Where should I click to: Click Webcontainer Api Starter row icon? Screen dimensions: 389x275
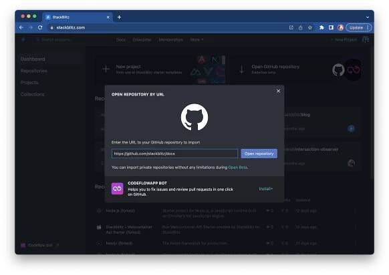pyautogui.click(x=99, y=227)
